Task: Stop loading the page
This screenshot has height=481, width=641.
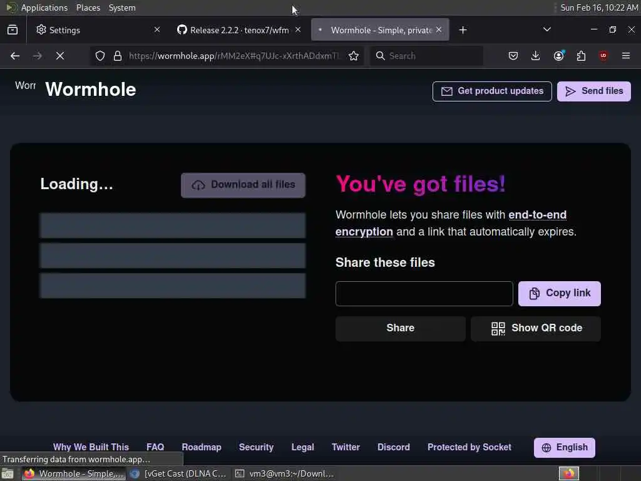Action: coord(60,56)
